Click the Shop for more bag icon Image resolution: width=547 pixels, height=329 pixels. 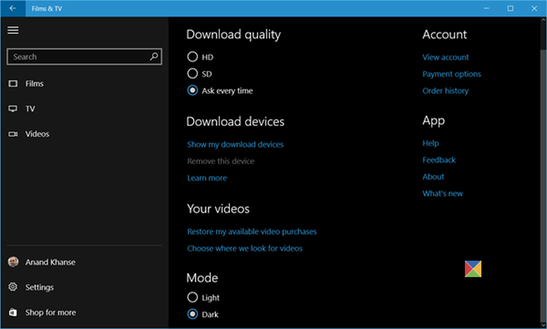pos(13,312)
